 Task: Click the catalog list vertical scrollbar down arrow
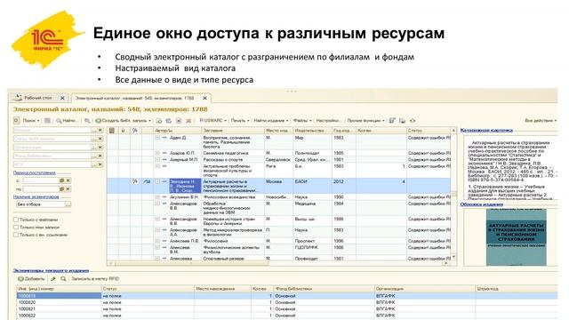pyautogui.click(x=453, y=257)
